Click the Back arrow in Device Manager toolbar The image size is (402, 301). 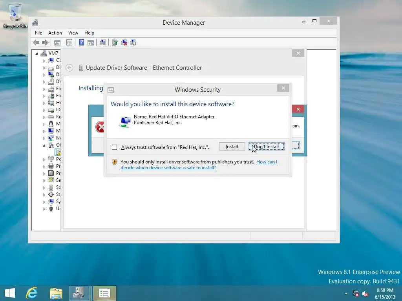[36, 42]
